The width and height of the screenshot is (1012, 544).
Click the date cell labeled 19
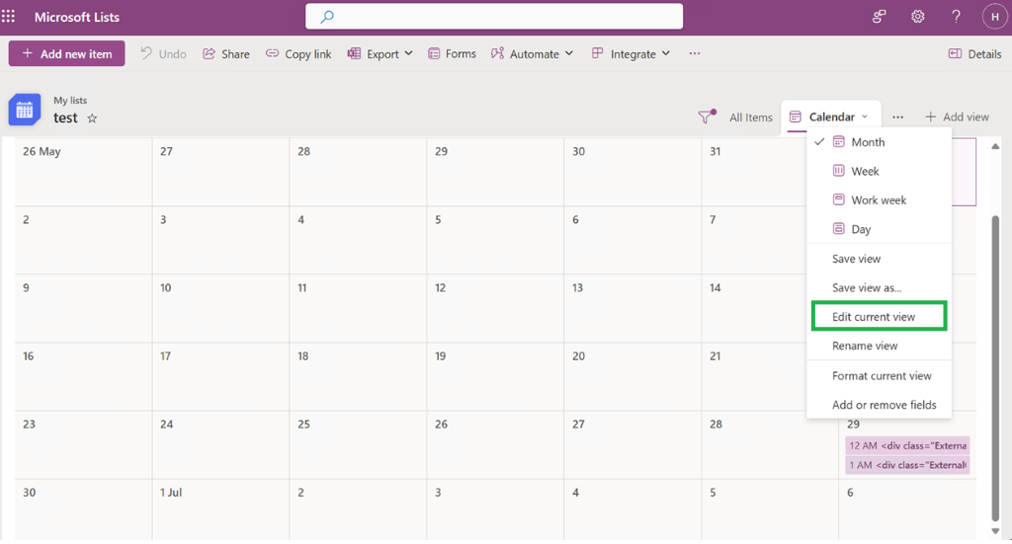(x=495, y=376)
